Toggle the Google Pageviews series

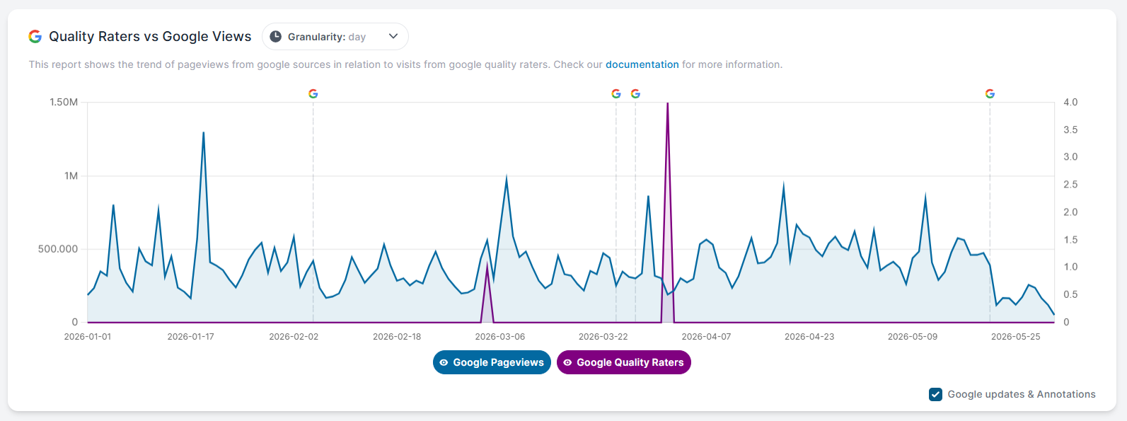(492, 362)
